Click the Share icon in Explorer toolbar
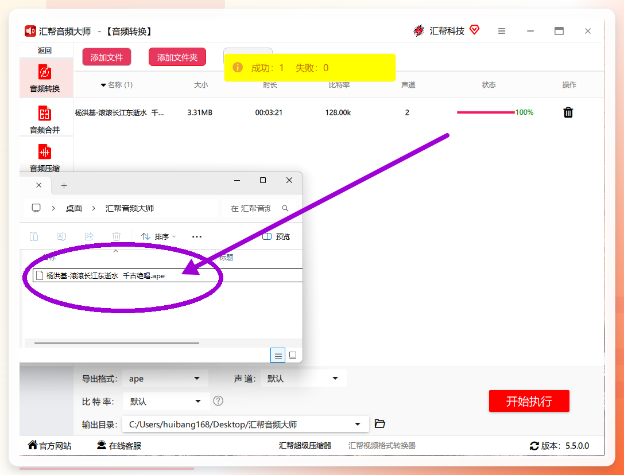 pos(89,236)
